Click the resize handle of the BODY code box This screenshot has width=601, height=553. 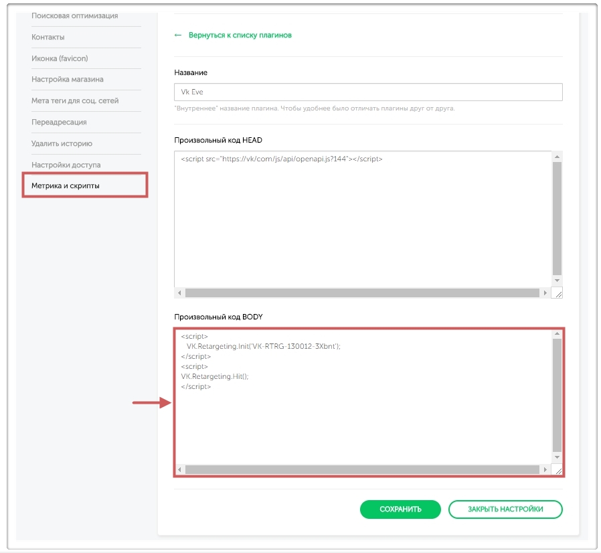click(x=557, y=470)
